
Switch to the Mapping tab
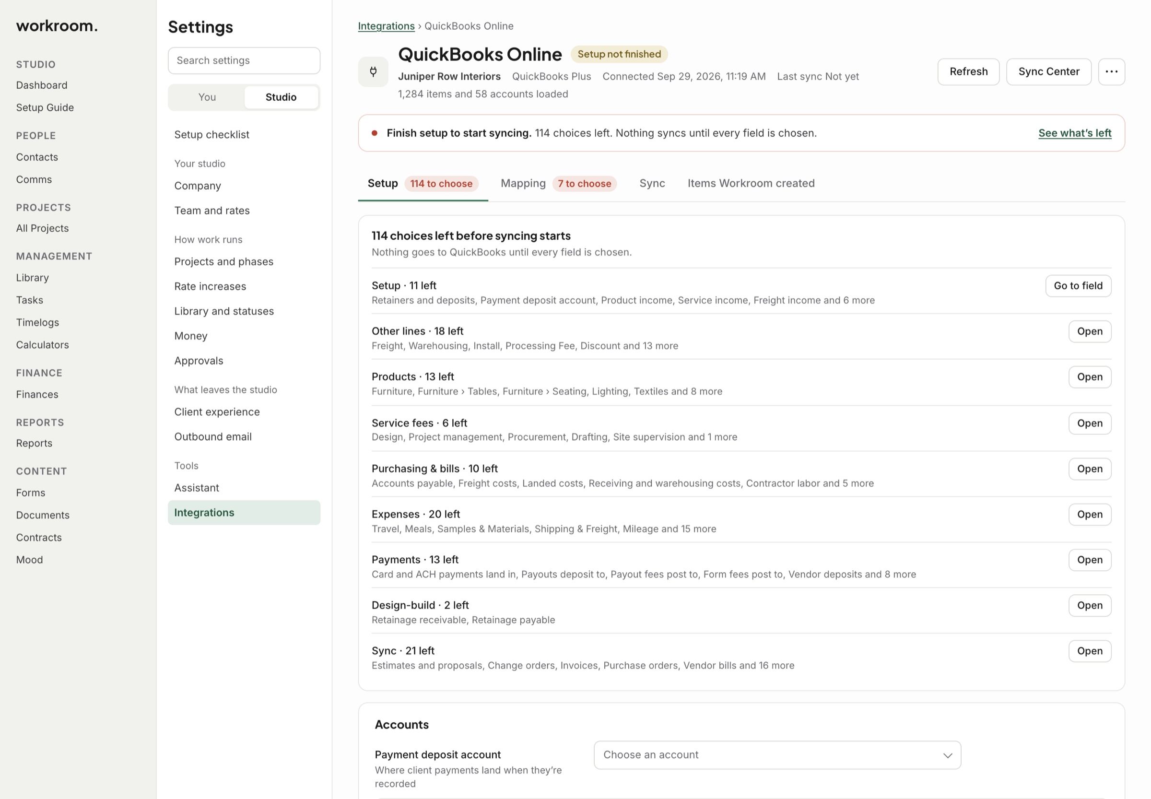558,183
